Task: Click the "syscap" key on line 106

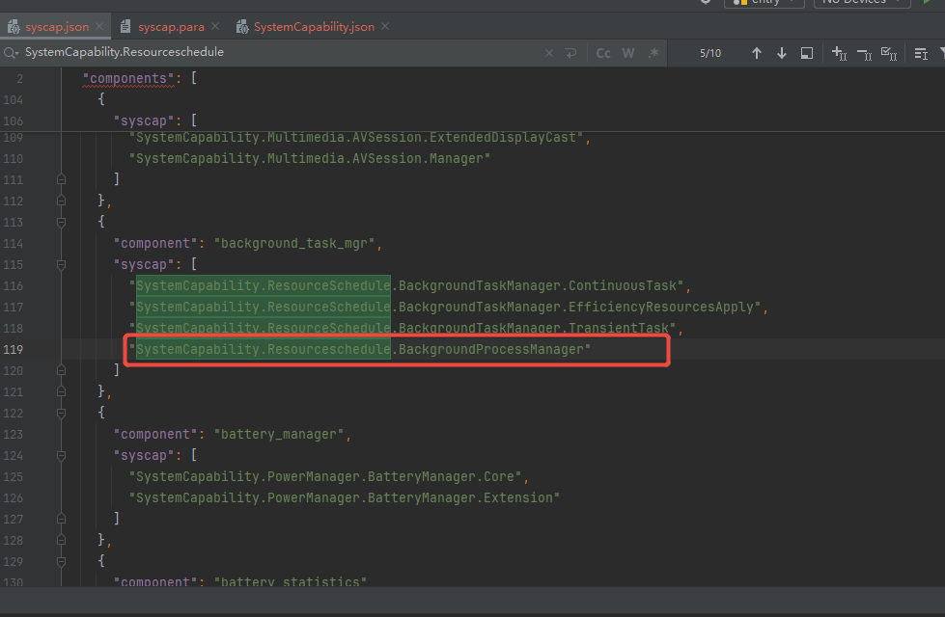Action: point(144,121)
